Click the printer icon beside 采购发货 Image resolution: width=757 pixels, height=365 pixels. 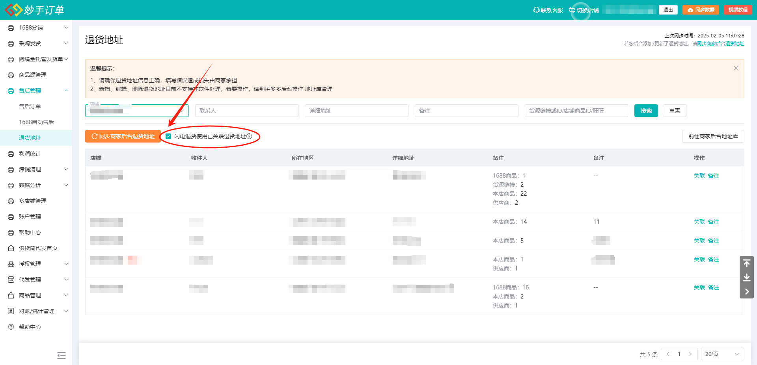tap(11, 44)
